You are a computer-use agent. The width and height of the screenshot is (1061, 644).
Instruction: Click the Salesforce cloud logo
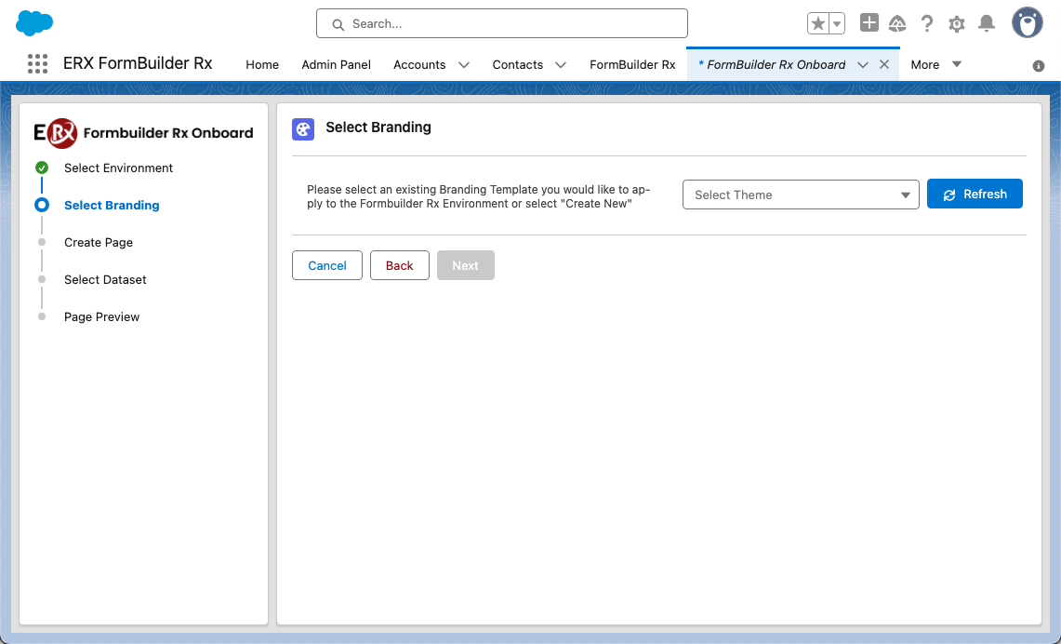[x=34, y=23]
